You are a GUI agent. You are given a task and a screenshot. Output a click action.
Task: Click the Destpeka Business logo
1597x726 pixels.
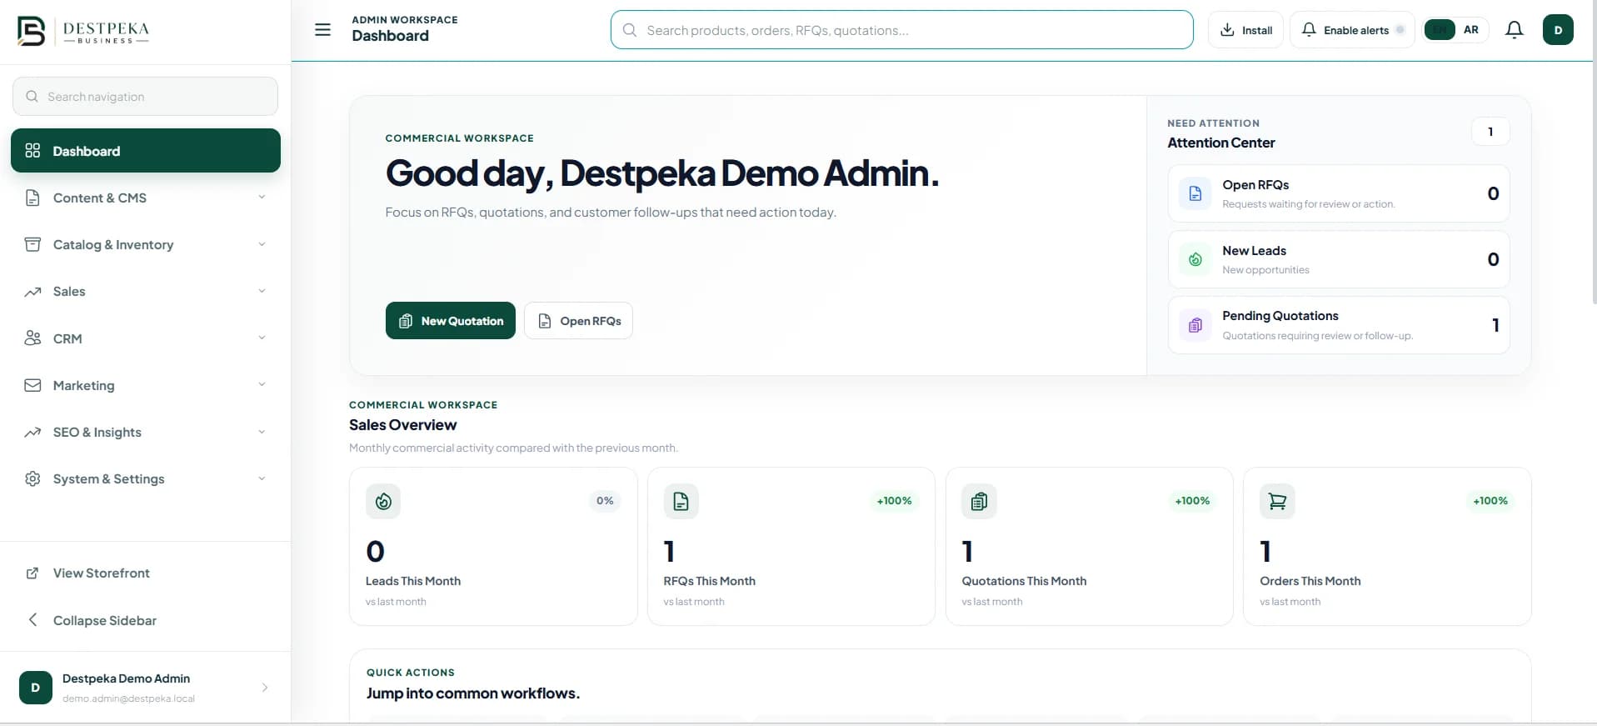83,32
